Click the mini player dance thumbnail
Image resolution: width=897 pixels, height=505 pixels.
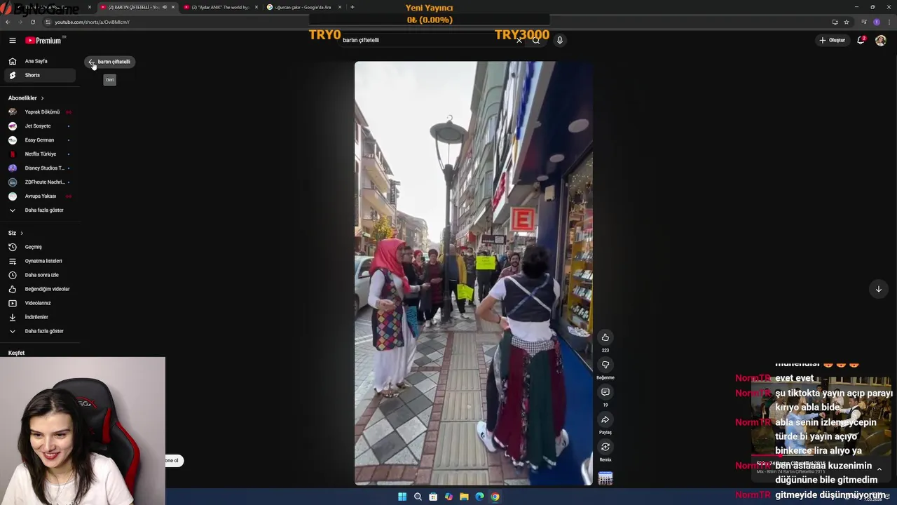tap(821, 415)
